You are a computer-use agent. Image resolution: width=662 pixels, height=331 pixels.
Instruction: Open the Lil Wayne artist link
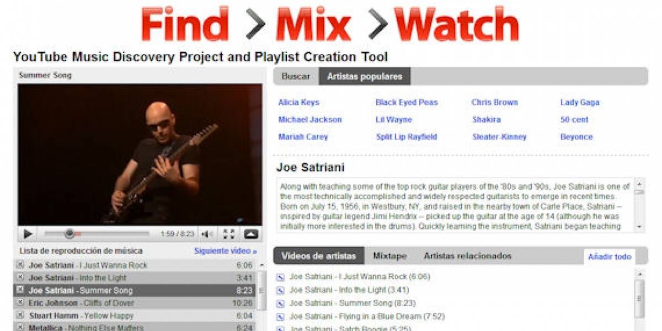394,119
